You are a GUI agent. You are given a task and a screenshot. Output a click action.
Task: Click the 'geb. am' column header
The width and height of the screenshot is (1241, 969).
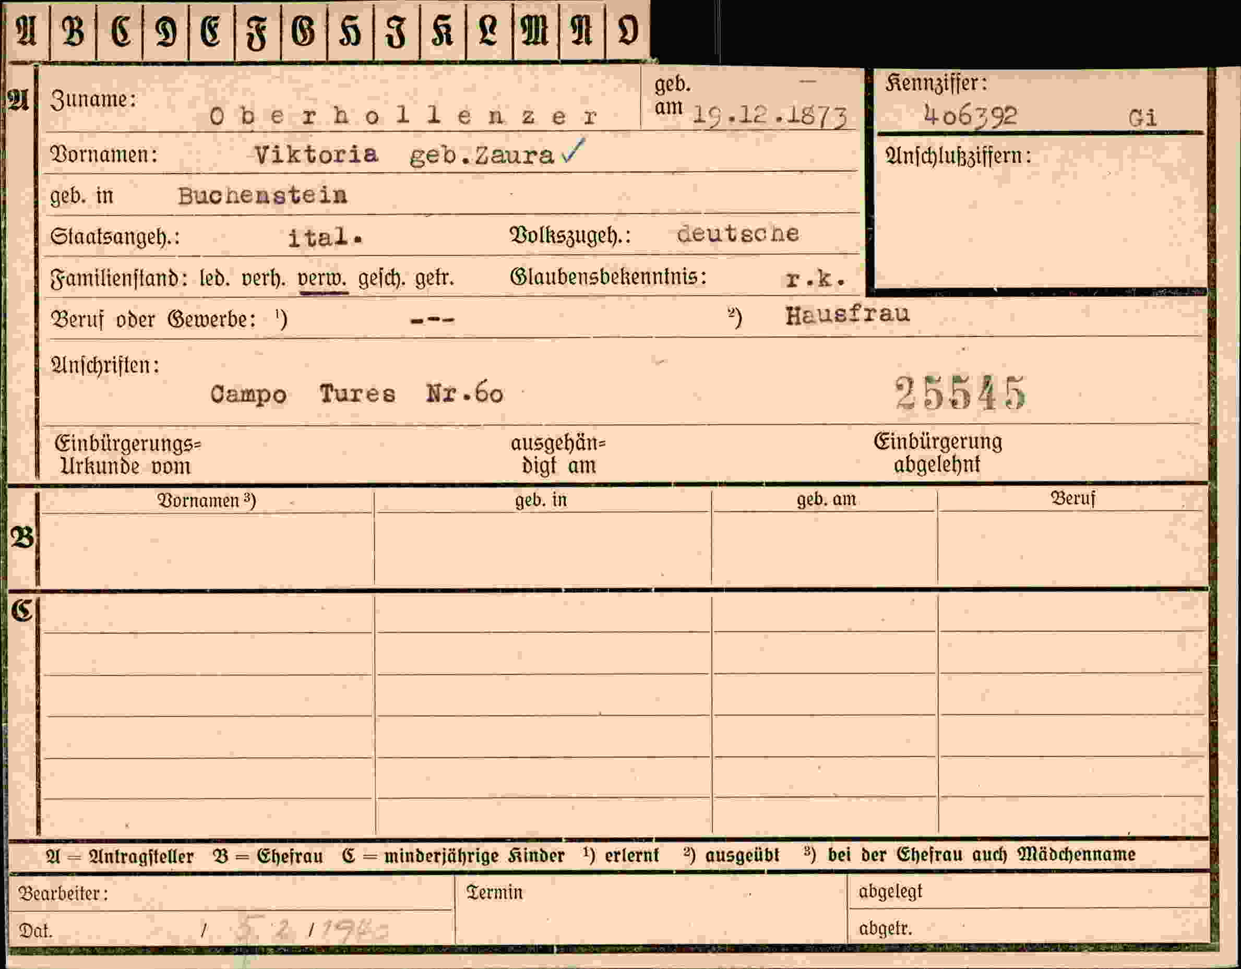826,499
